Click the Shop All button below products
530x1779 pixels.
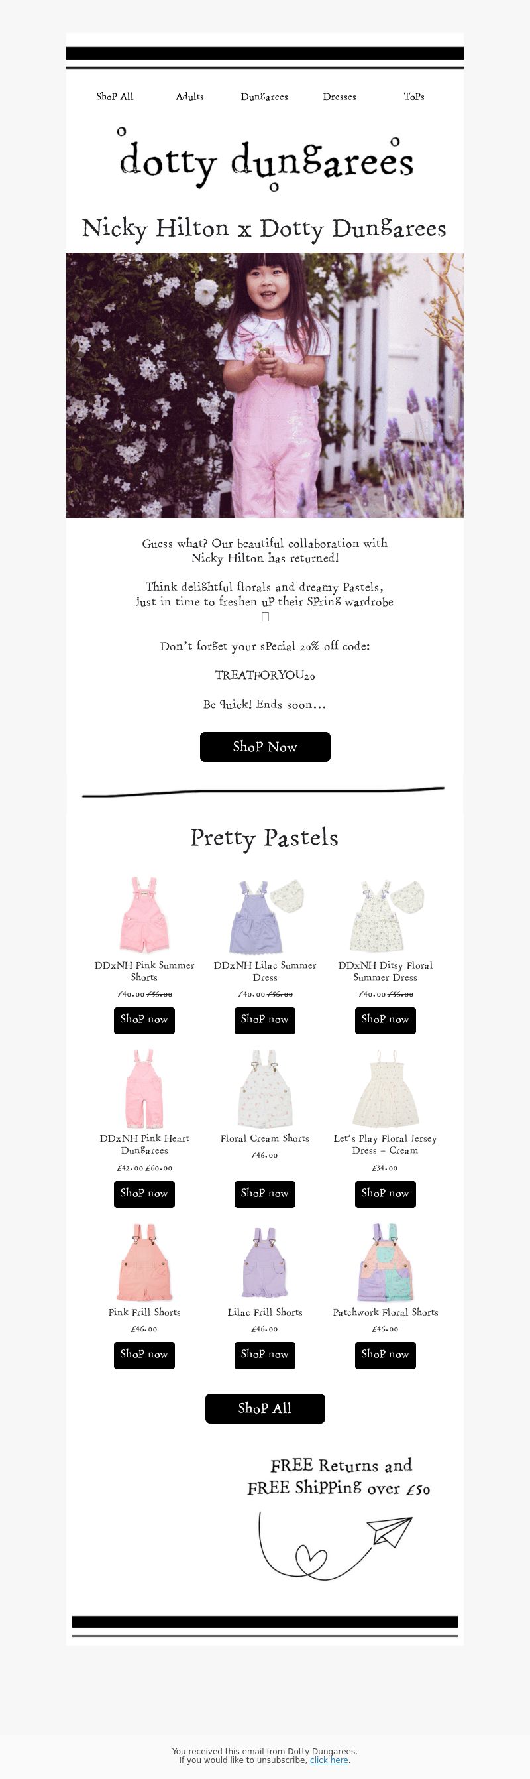pyautogui.click(x=265, y=1408)
